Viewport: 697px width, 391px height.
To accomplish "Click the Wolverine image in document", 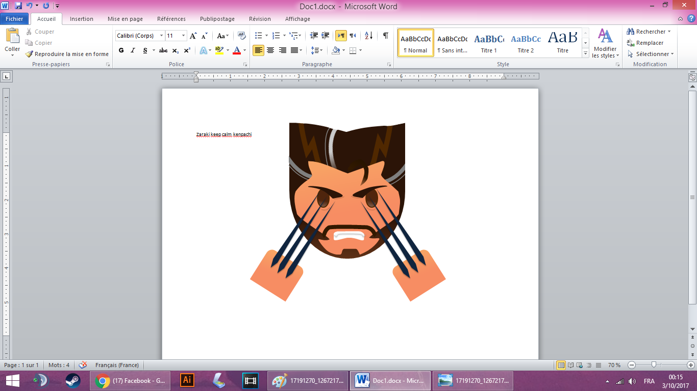I will pos(347,211).
